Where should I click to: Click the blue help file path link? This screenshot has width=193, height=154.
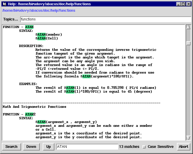[x=39, y=11]
